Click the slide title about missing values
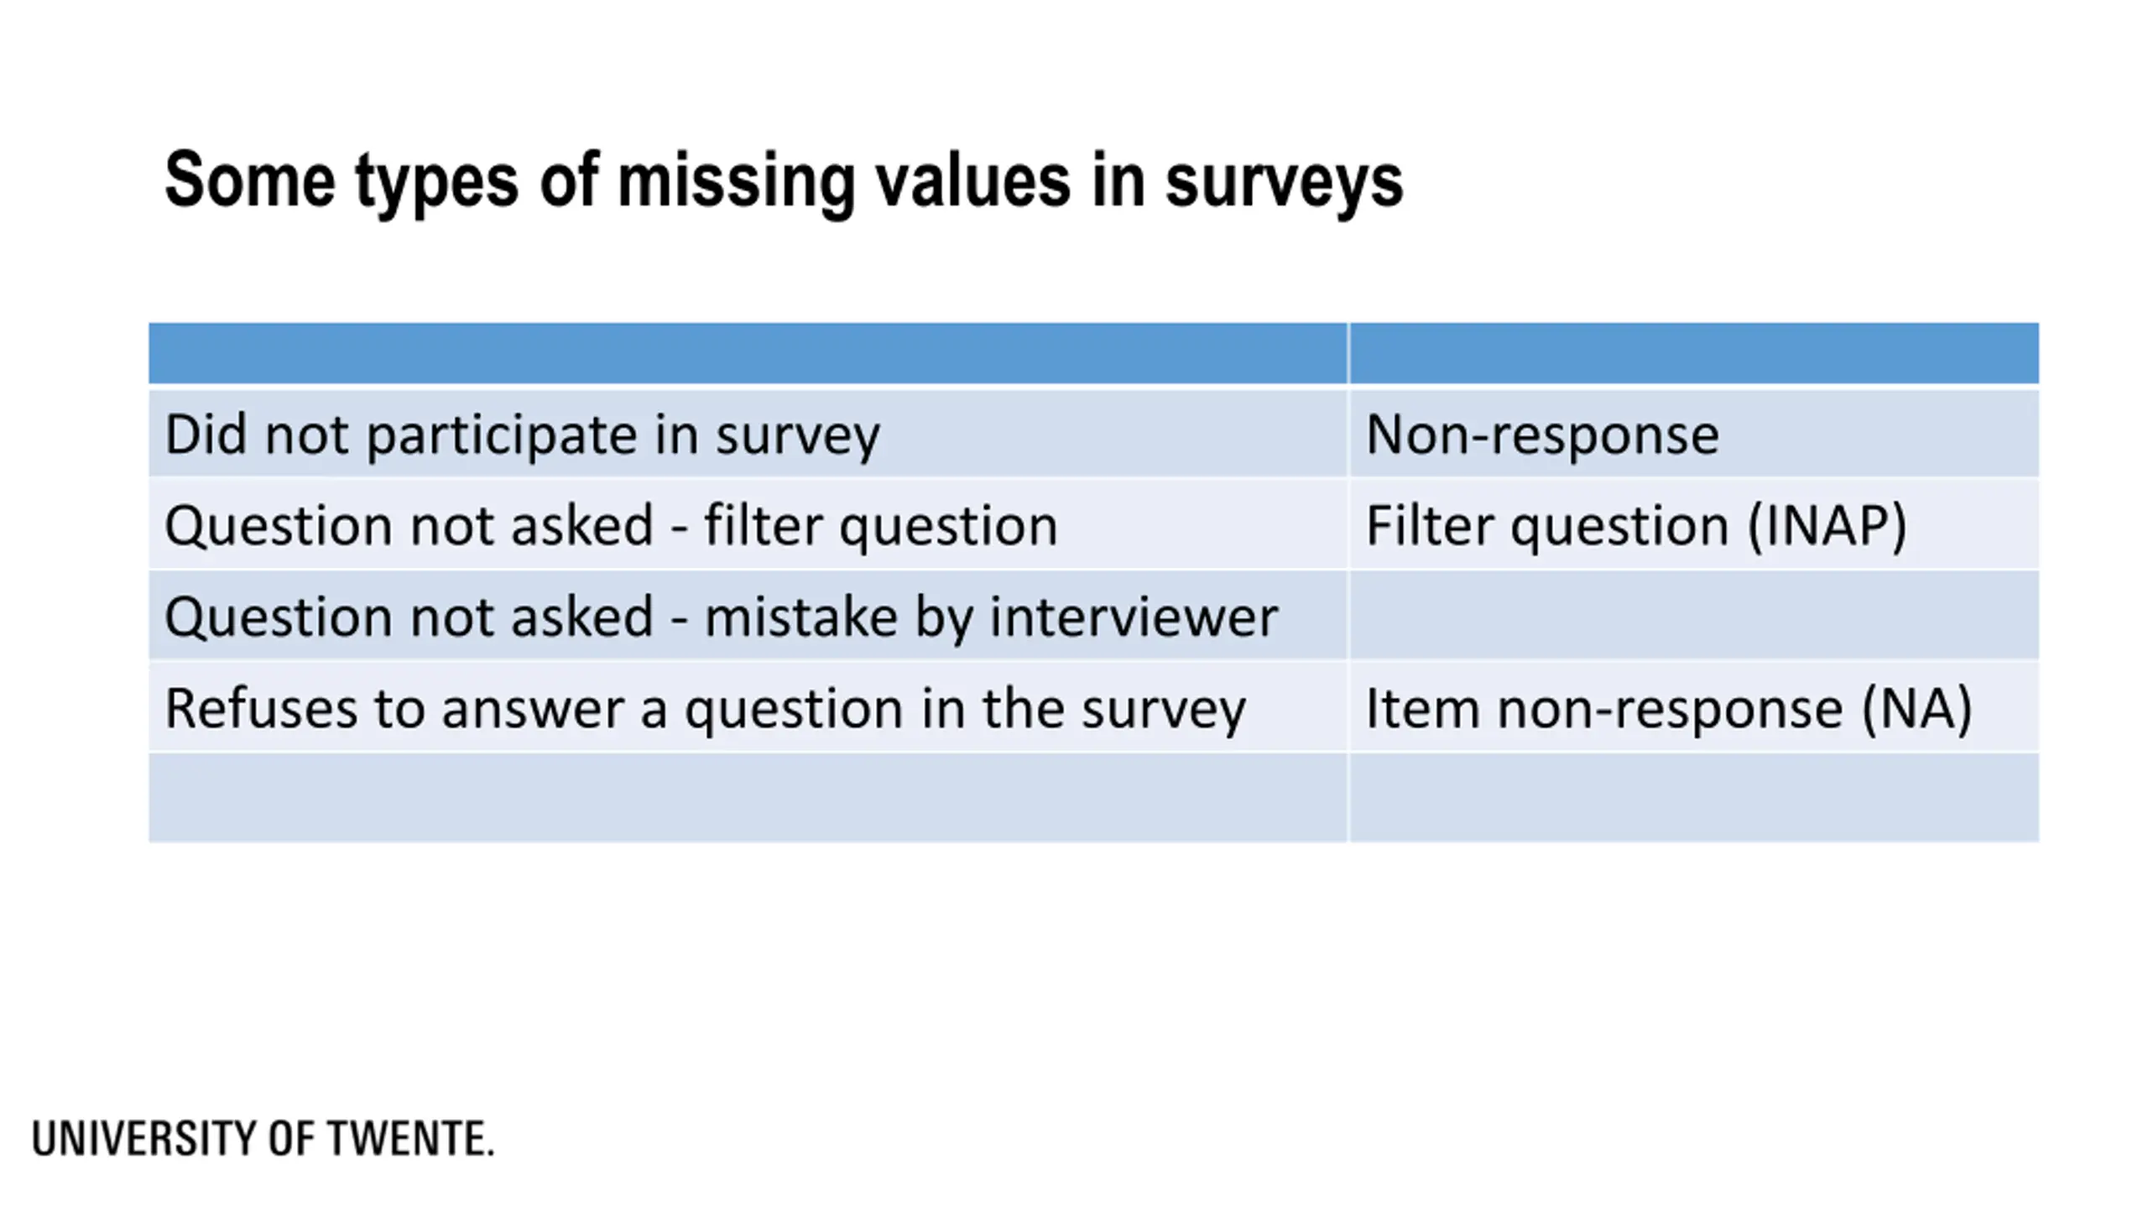The image size is (2148, 1208). 784,181
